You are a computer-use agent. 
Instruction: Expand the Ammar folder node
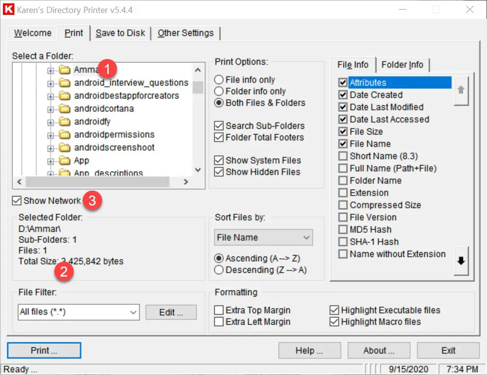coord(51,71)
